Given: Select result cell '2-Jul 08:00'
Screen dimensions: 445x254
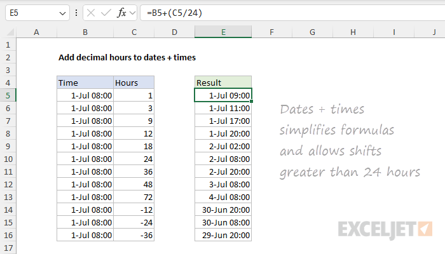Looking at the screenshot, I should (223, 159).
